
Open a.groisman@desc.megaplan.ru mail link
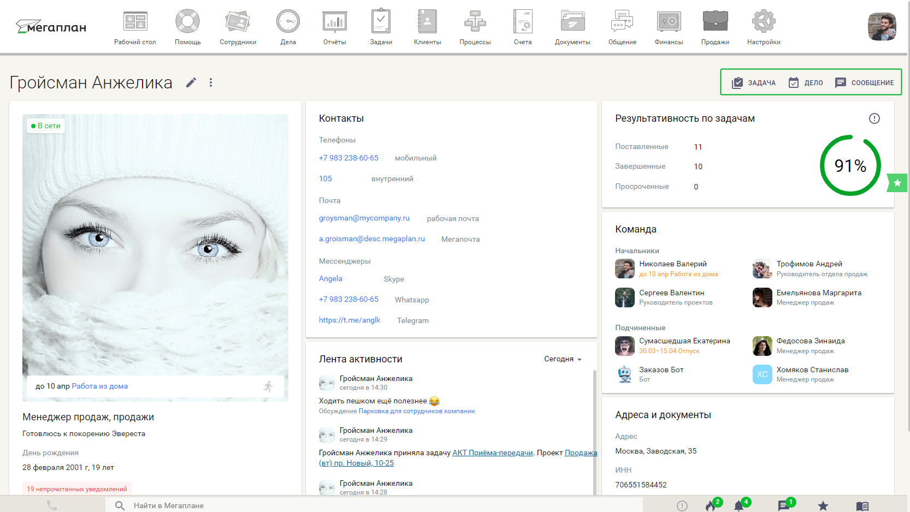pyautogui.click(x=371, y=239)
